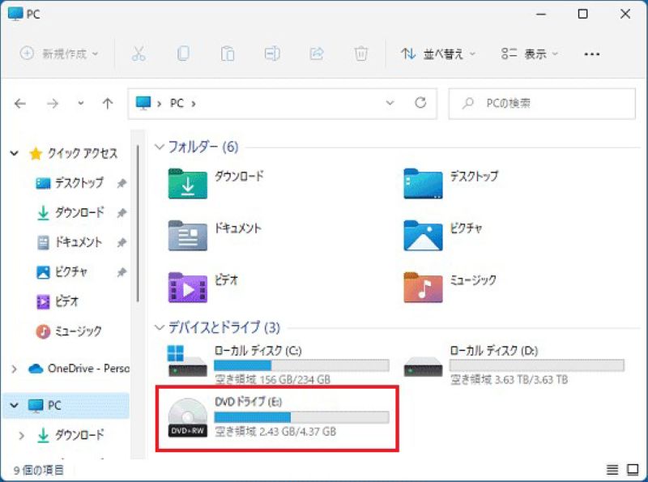Click inside the PCの検索 search box
Viewport: 648px width, 482px height.
pos(541,104)
